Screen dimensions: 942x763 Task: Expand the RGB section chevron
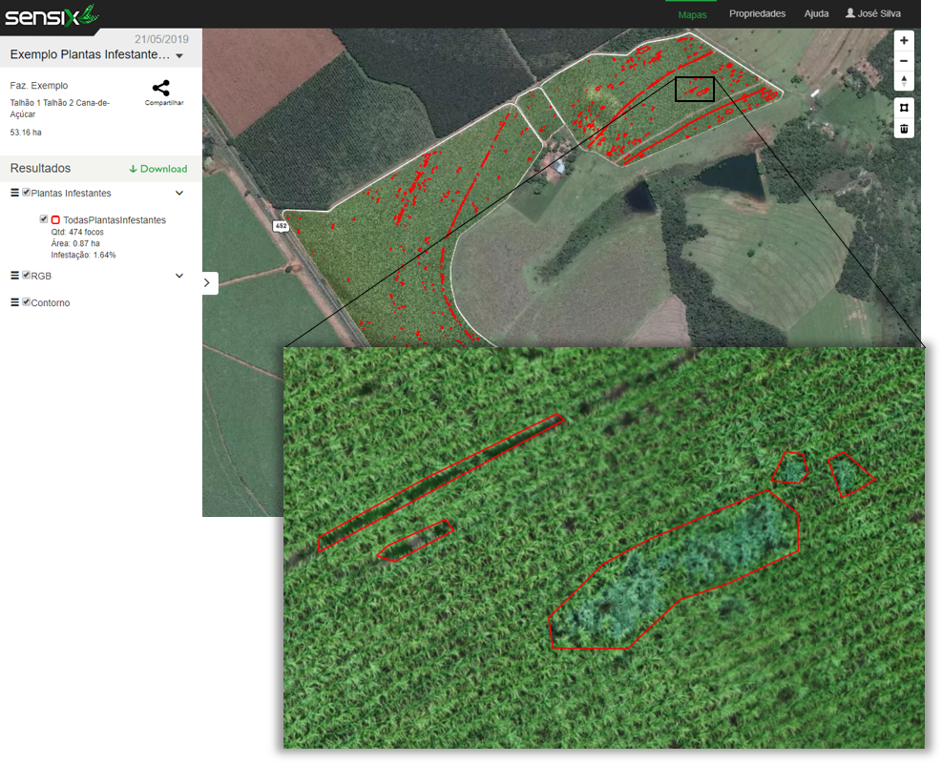pos(179,276)
